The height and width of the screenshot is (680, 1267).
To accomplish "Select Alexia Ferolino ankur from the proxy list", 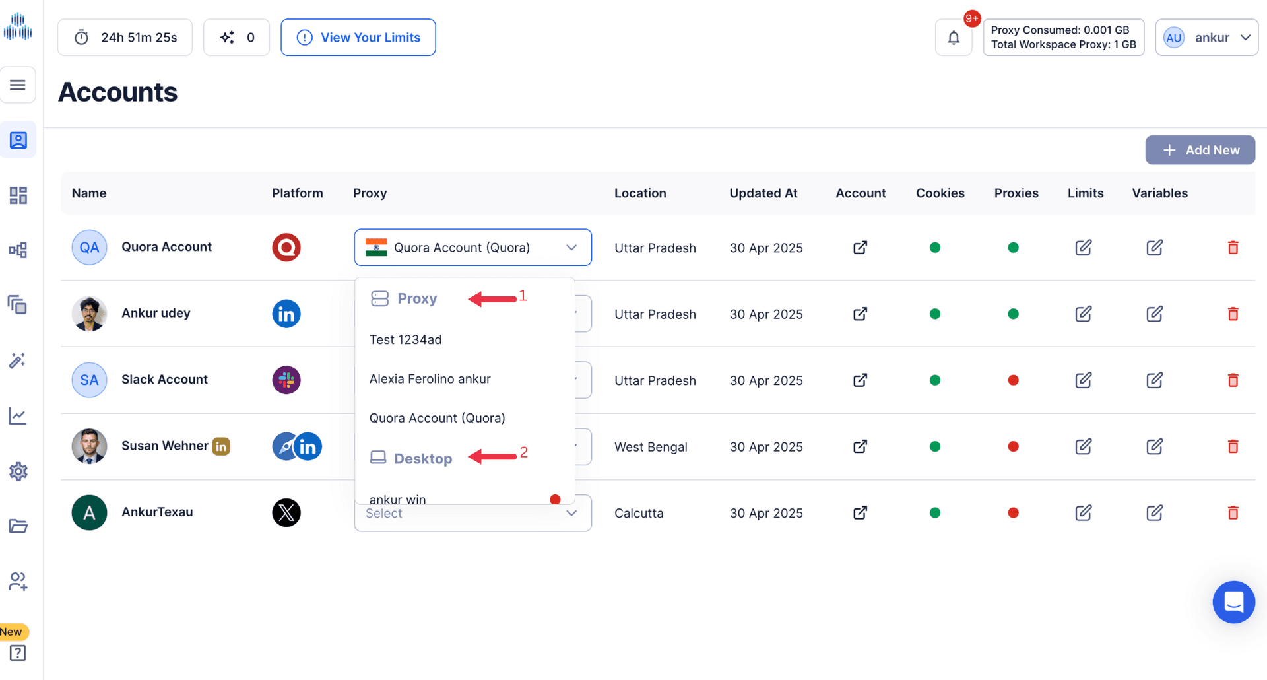I will (430, 378).
